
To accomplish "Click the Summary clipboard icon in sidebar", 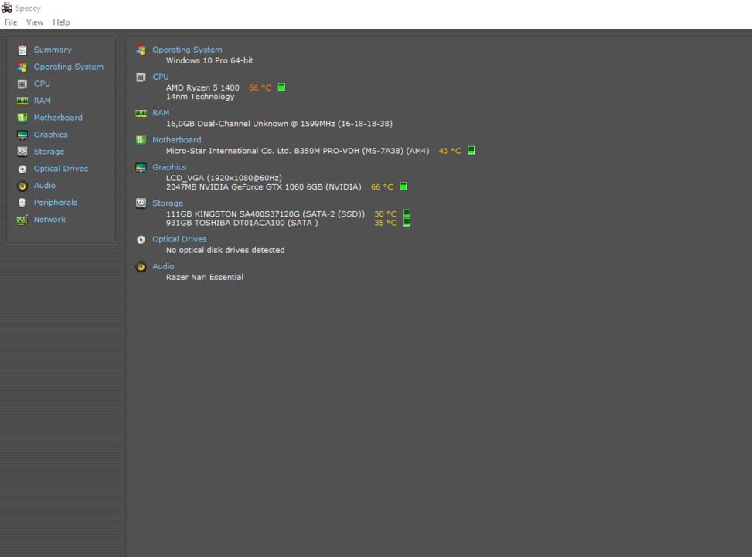I will [22, 50].
